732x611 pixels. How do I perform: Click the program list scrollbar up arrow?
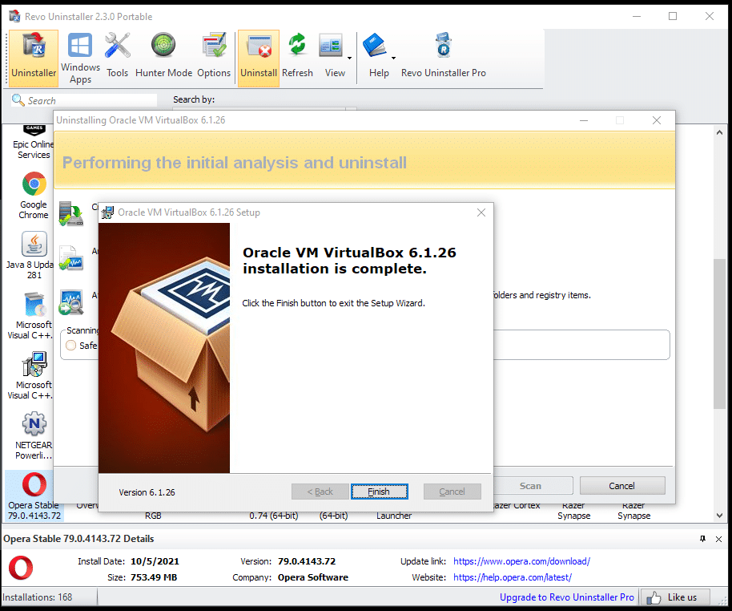click(719, 133)
